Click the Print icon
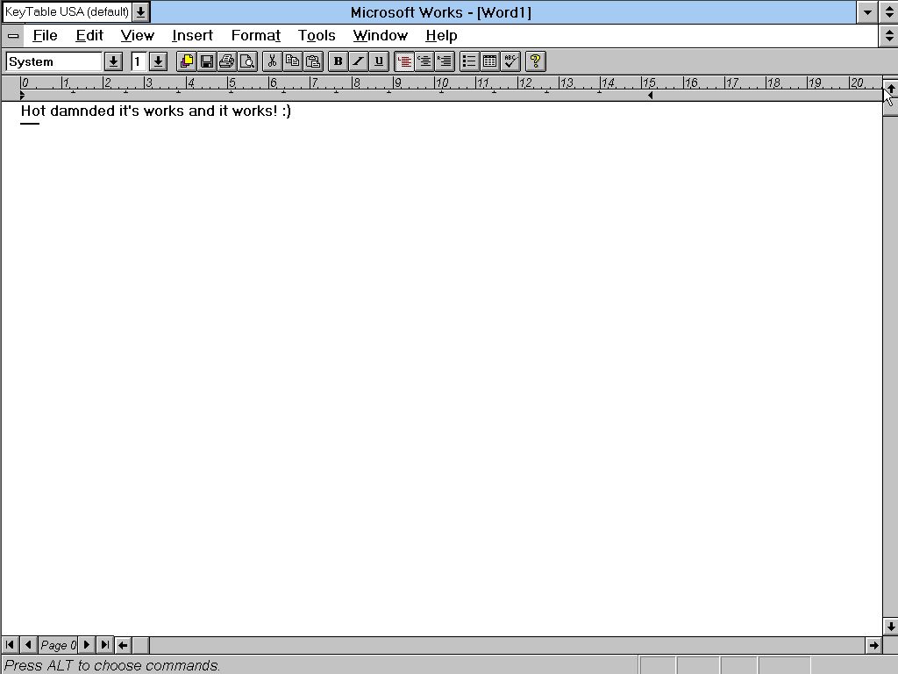Screen dimensions: 898x674 click(227, 61)
